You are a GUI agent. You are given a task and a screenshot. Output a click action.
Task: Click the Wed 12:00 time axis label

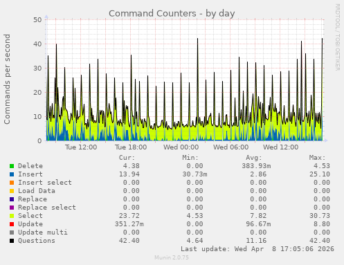[281, 147]
